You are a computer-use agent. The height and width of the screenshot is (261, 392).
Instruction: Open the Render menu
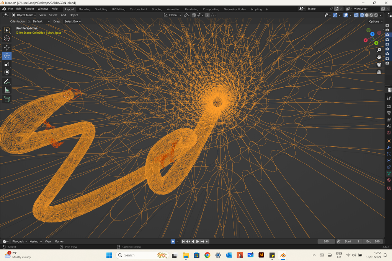(29, 9)
